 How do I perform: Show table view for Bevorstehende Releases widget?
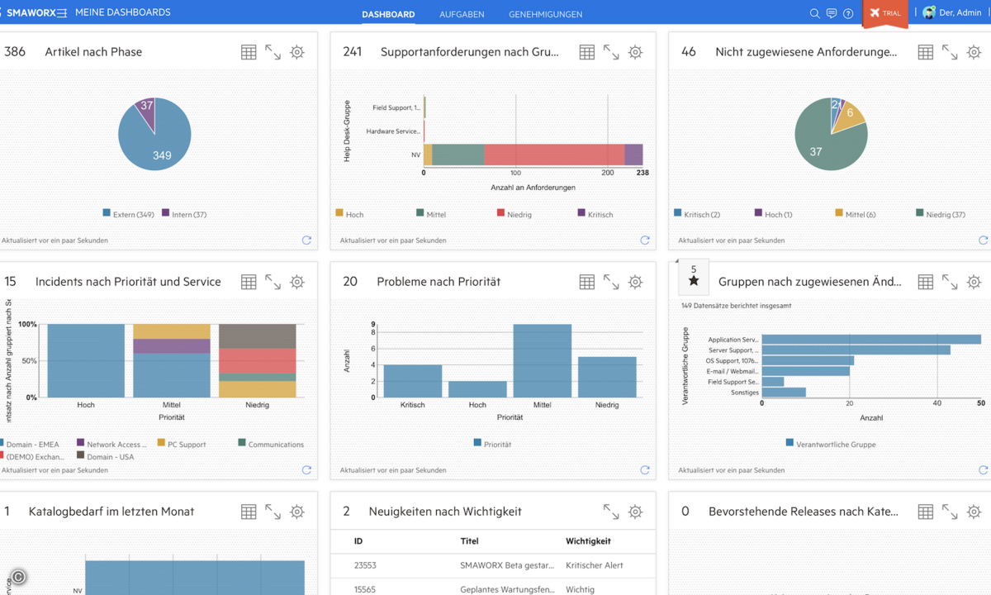(x=926, y=512)
